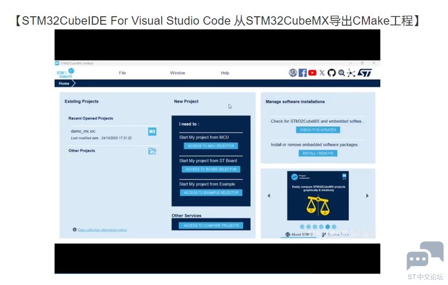Screen dimensions: 448x285
Task: Click the info icon beside the data collection notice
Action: pyautogui.click(x=74, y=229)
